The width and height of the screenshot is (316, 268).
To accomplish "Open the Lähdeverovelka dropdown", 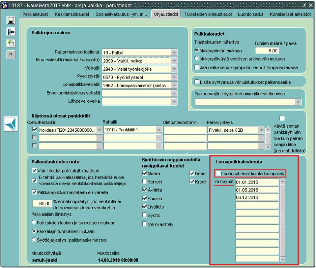I will [x=174, y=102].
